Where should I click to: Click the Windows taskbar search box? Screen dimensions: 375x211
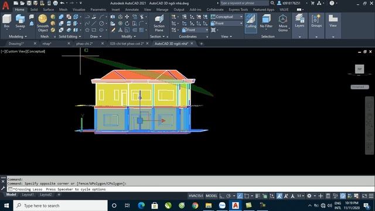(60, 206)
